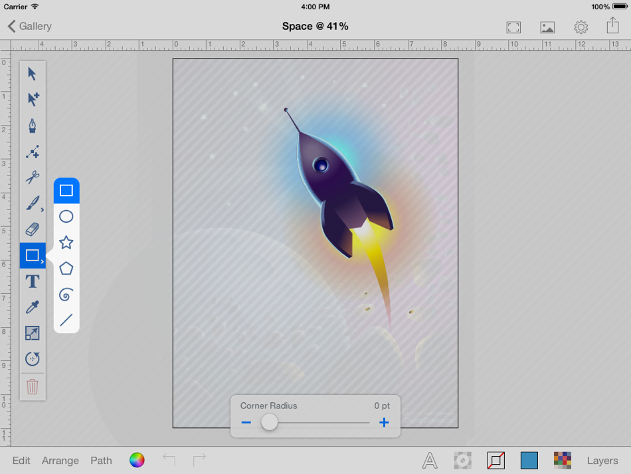
Task: Choose the Eraser tool
Action: click(33, 229)
